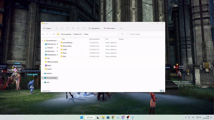Open Рабочий стол in the sidebar
Screen dimensions: 214x120
[x=51, y=44]
